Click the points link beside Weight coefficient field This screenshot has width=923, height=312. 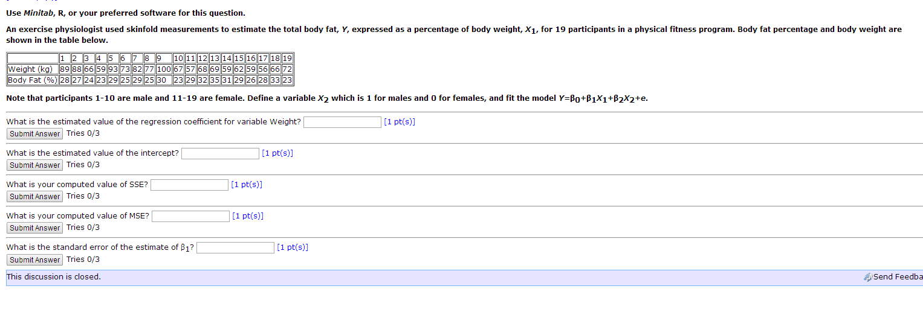[x=400, y=122]
